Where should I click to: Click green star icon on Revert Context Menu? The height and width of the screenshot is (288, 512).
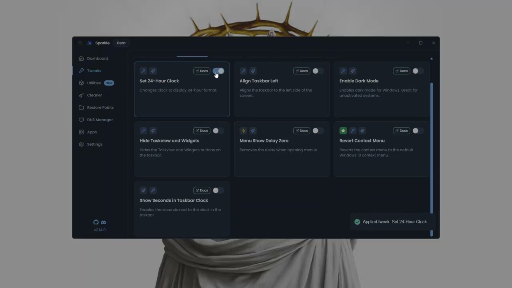343,131
